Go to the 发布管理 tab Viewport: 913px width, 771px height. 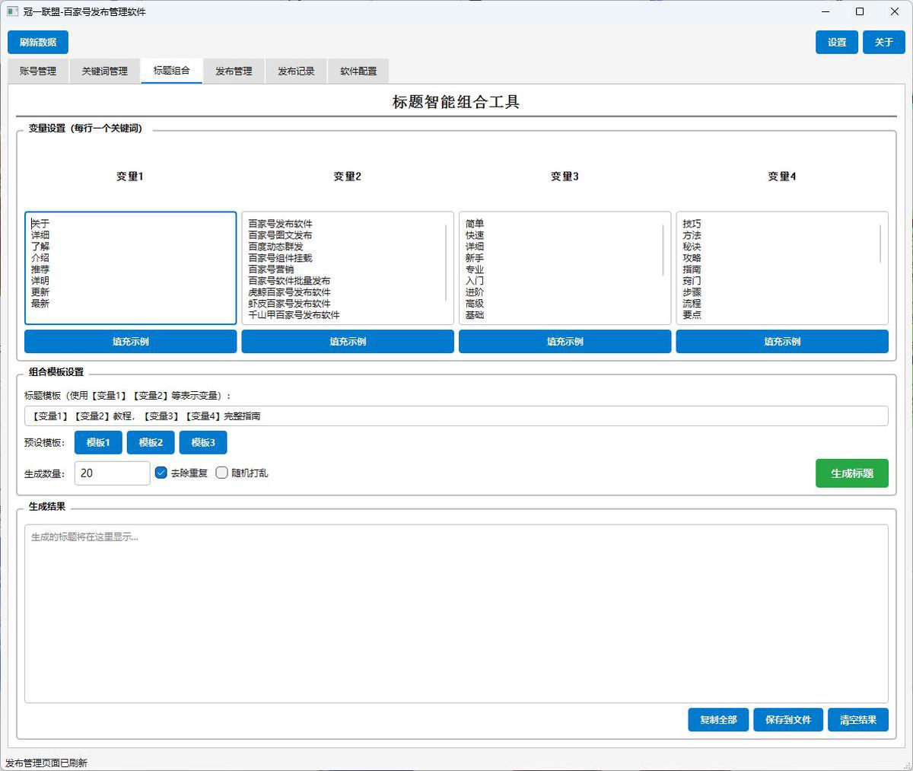[x=234, y=71]
